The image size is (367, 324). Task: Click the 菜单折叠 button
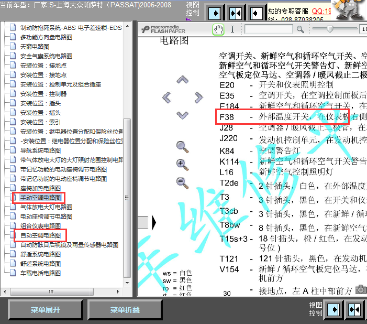(x=125, y=310)
